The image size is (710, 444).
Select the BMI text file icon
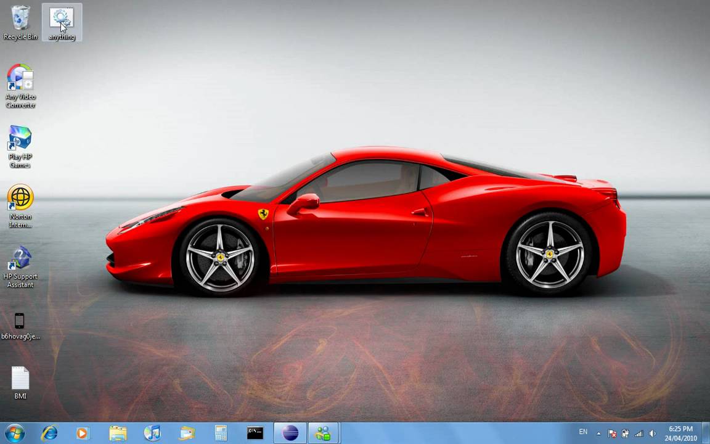point(20,383)
